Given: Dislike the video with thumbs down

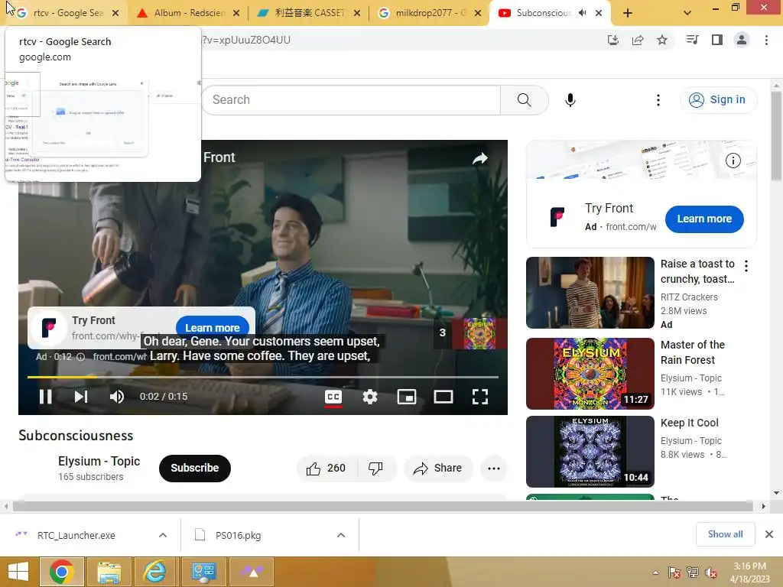Looking at the screenshot, I should coord(375,469).
